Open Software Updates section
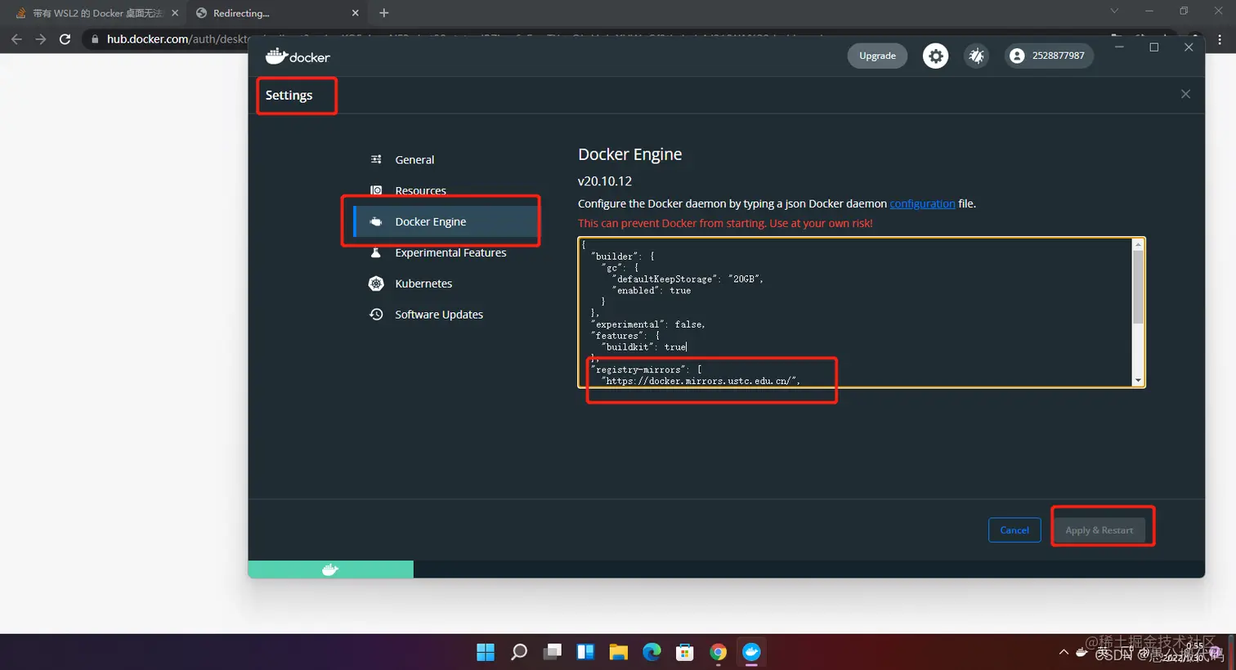1236x670 pixels. click(x=439, y=315)
